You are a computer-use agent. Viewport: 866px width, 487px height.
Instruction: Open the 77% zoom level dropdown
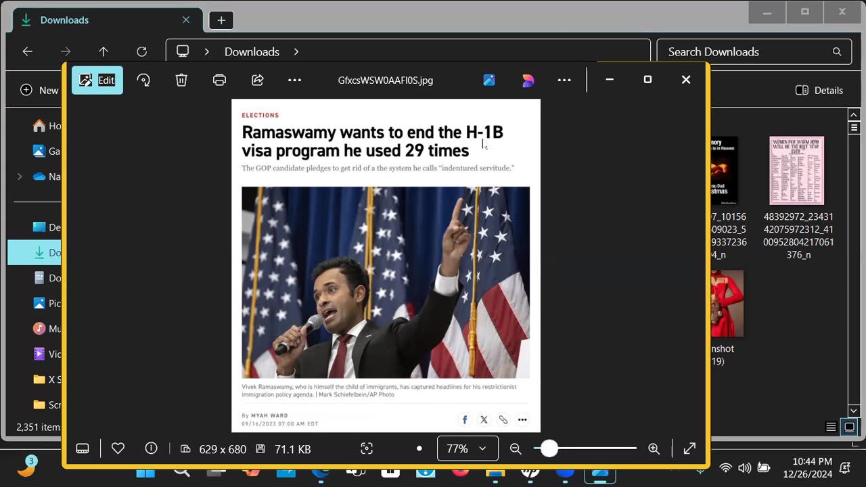click(x=468, y=448)
